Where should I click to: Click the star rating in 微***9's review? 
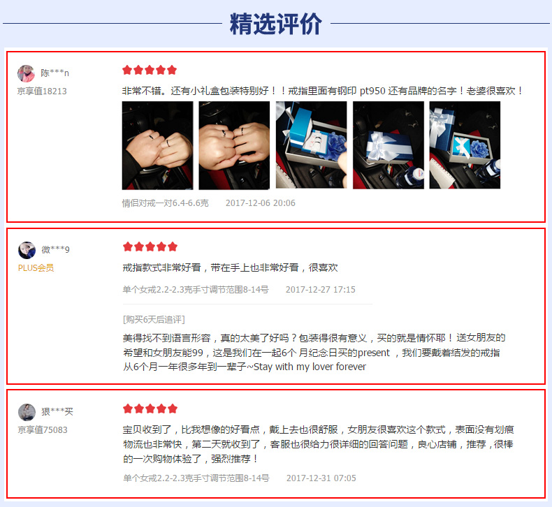(x=150, y=247)
